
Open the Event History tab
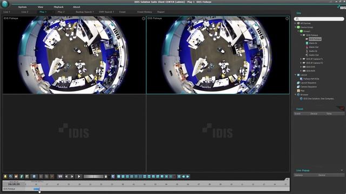pyautogui.click(x=144, y=12)
